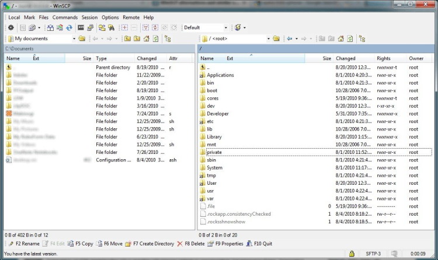438x260 pixels.
Task: Click the Find Files binoculars icon
Action: [x=111, y=27]
